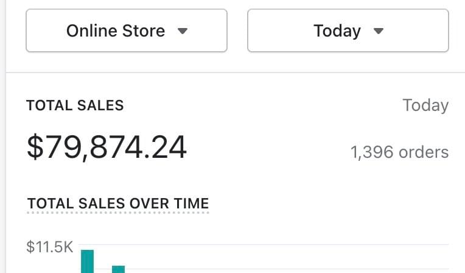Image resolution: width=465 pixels, height=273 pixels.
Task: Click the chart's top gridline
Action: pyautogui.click(x=274, y=245)
